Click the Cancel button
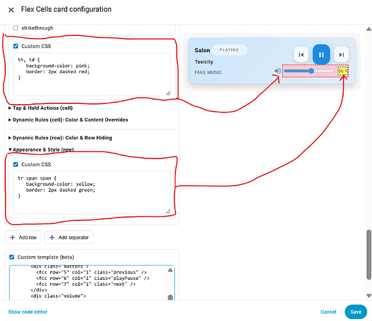The height and width of the screenshot is (321, 372). pos(328,312)
